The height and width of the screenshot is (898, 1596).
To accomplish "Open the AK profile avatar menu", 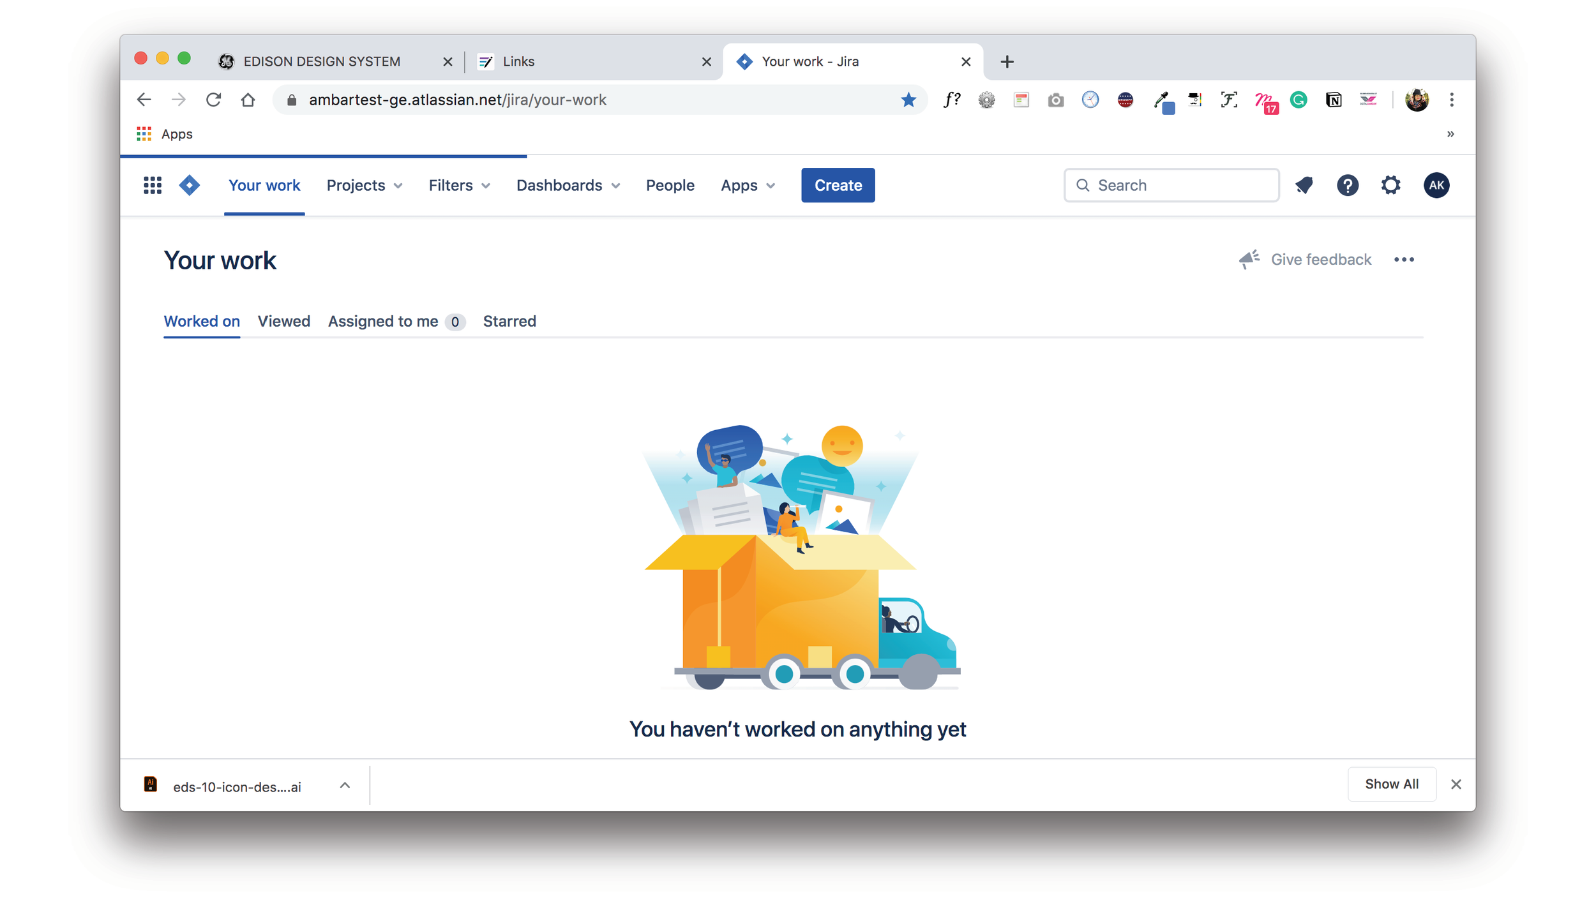I will [1436, 185].
